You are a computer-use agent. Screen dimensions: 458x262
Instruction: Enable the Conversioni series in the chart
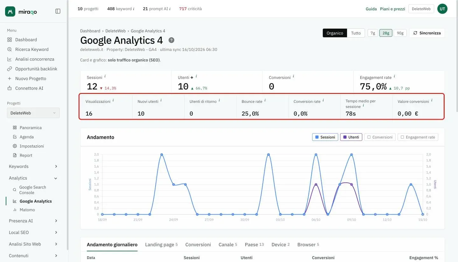[380, 137]
